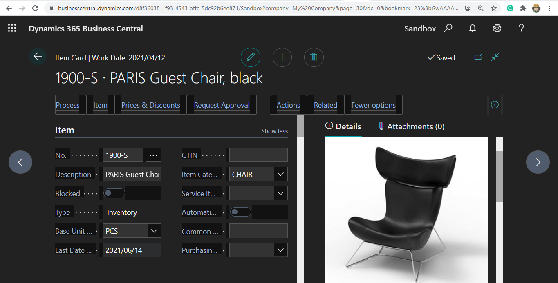Screen dimensions: 558x283
Task: Open the Prices & Discounts menu
Action: pyautogui.click(x=150, y=105)
